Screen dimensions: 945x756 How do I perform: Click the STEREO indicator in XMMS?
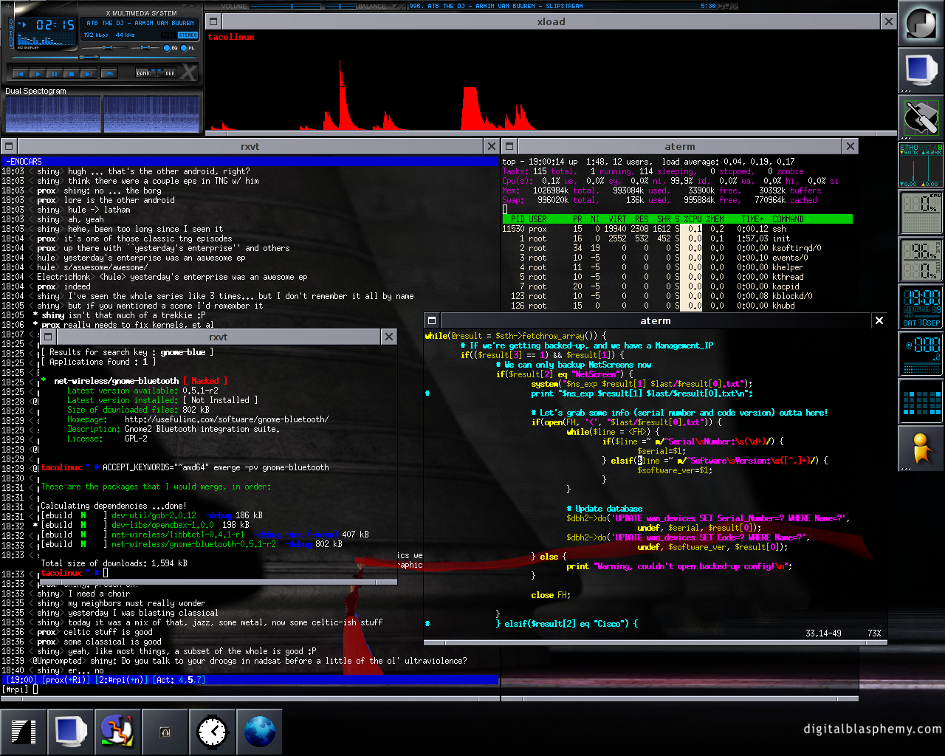click(188, 35)
